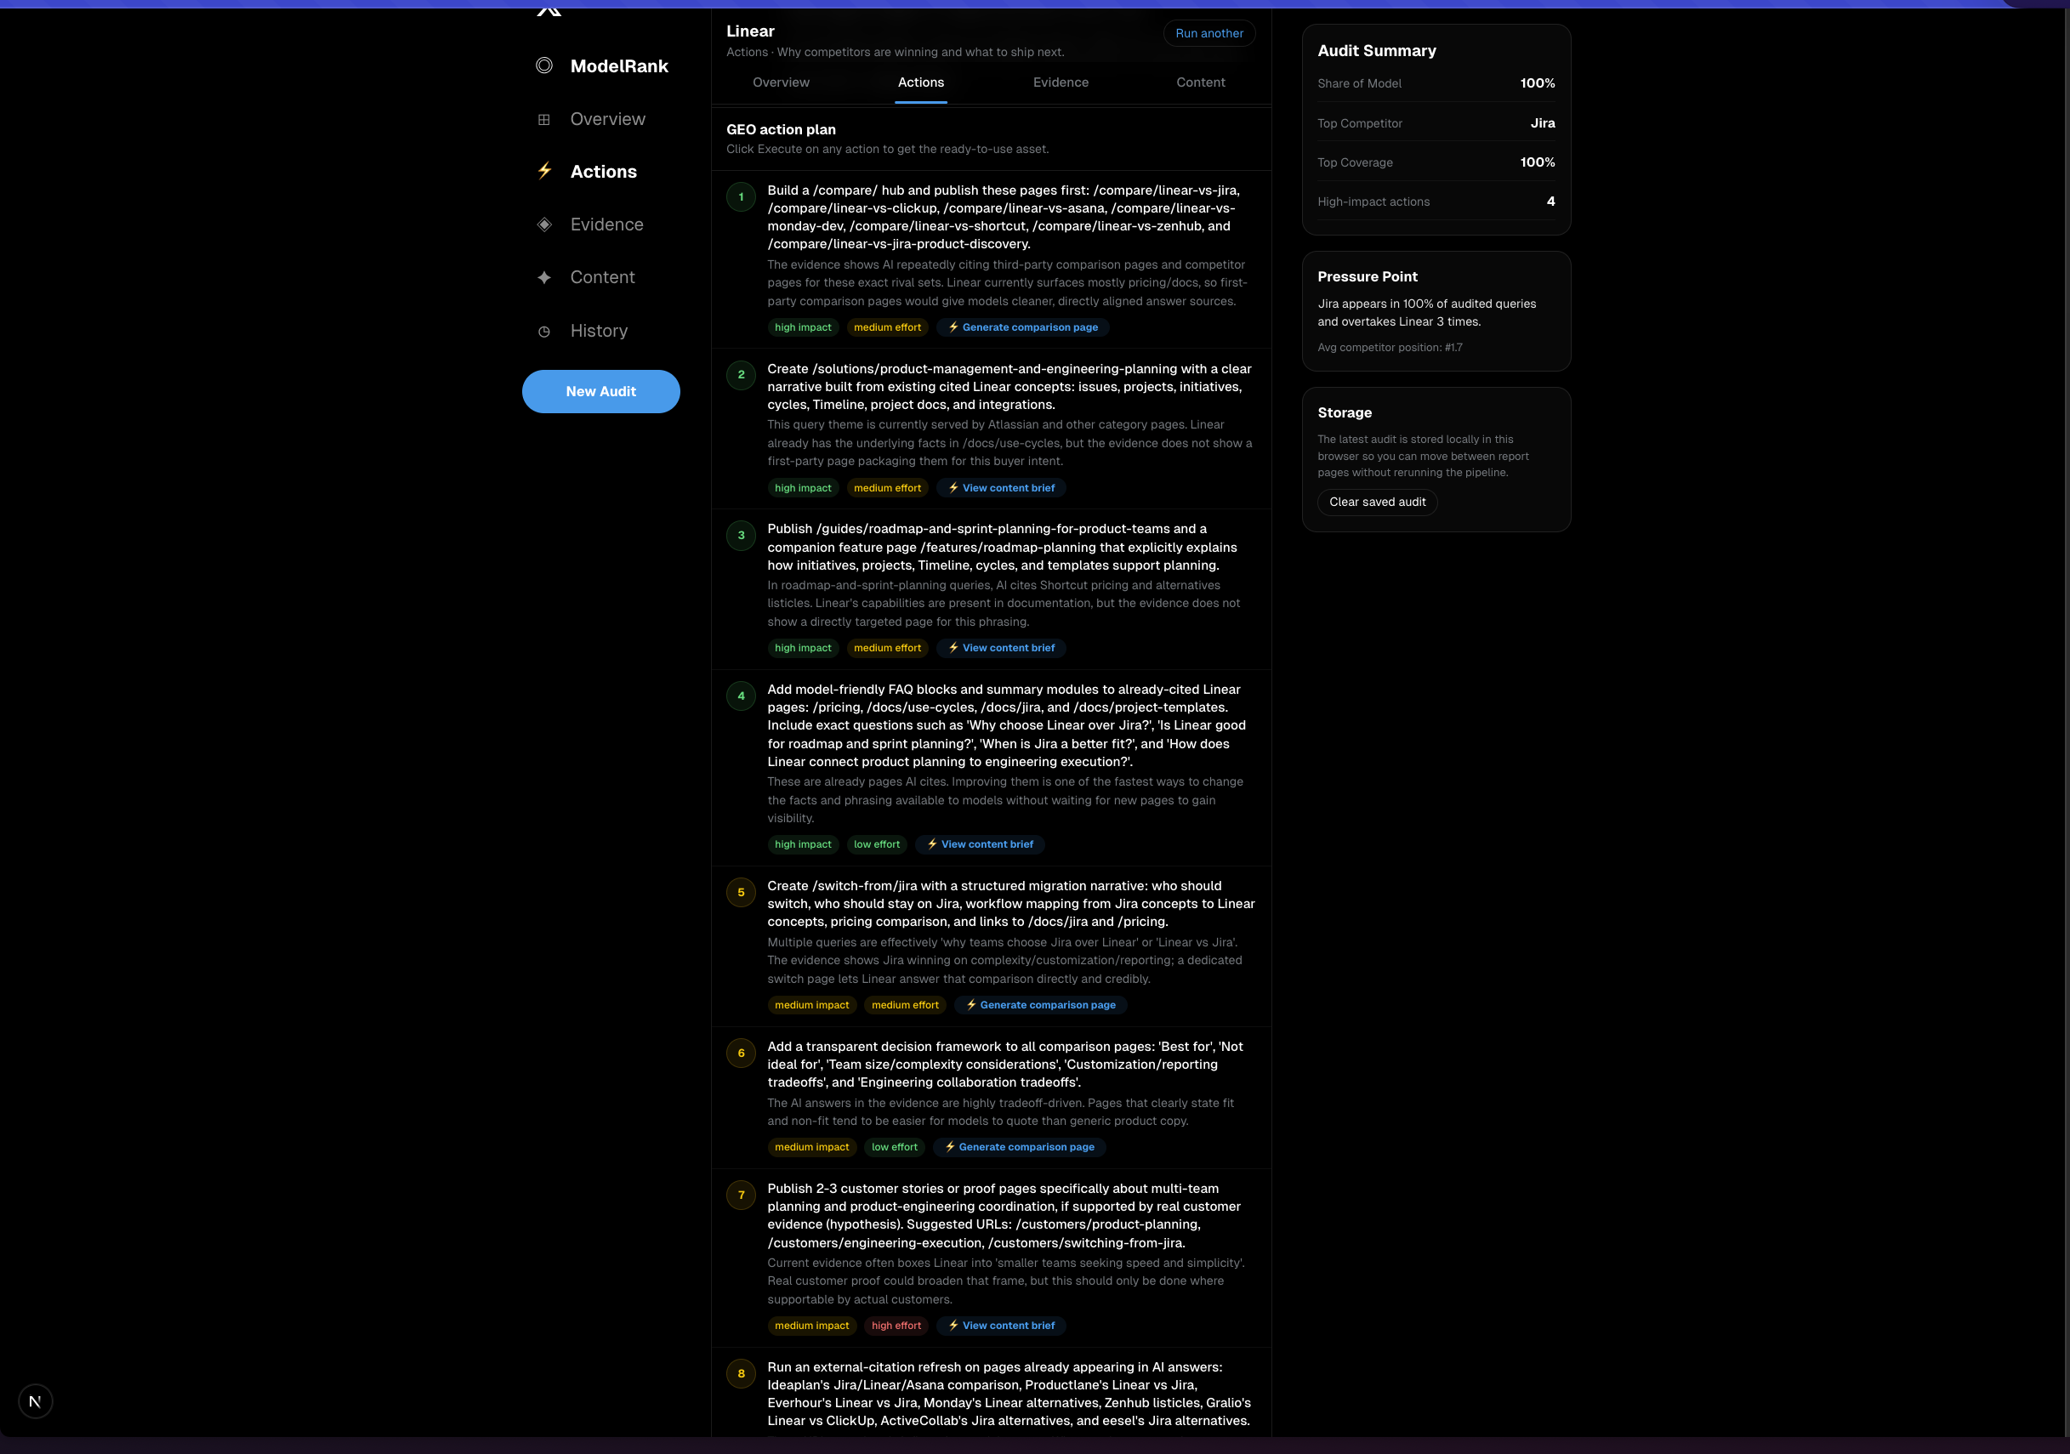Switch to the Evidence tab
Viewport: 2070px width, 1454px height.
[1061, 82]
